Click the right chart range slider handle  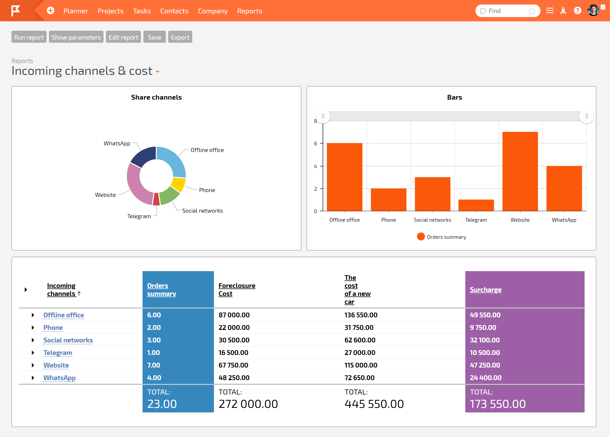tap(586, 116)
